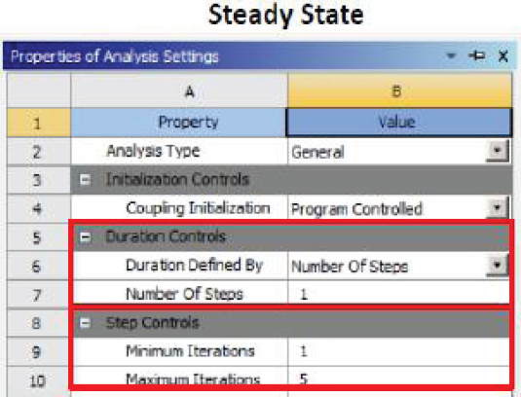
Task: Click the Number Of Steps property label in row 7
Action: (x=184, y=294)
